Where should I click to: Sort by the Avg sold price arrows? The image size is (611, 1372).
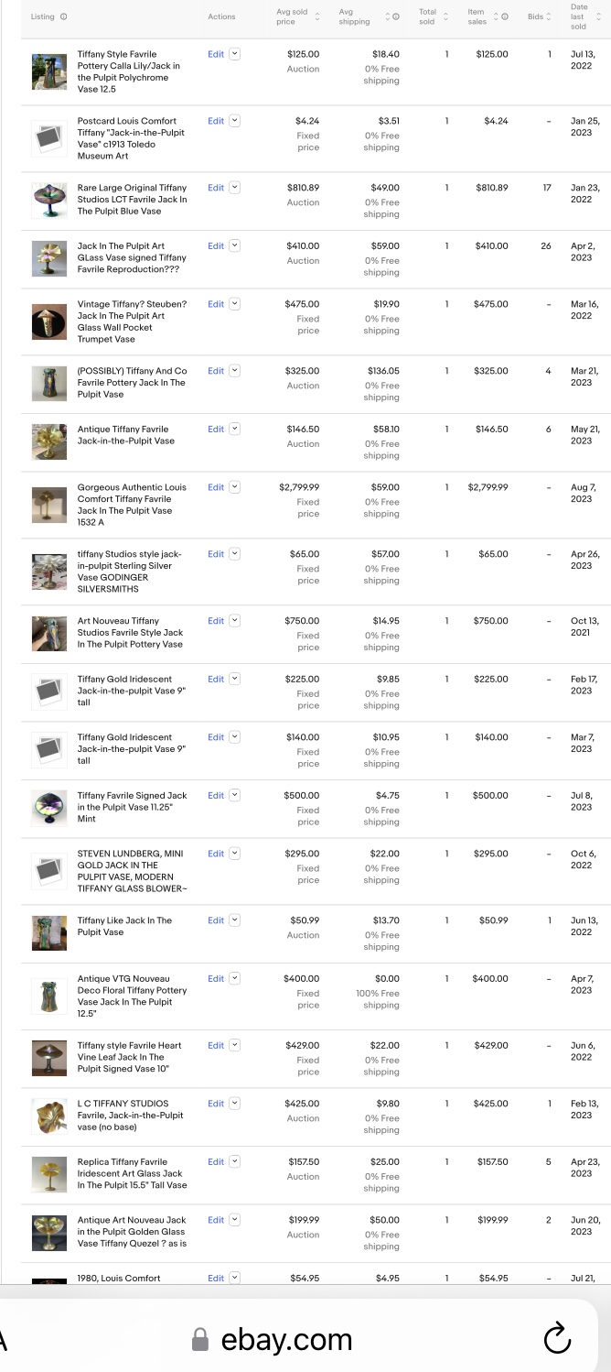coord(317,16)
